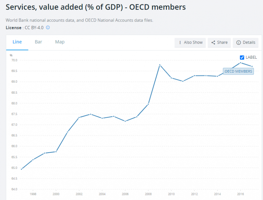This screenshot has height=200, width=263.
Task: Uncheck the LABEL checkbox
Action: (x=242, y=57)
